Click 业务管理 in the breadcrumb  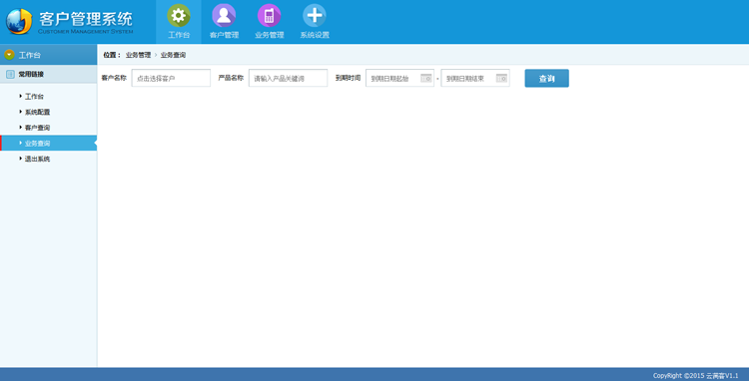(x=138, y=55)
